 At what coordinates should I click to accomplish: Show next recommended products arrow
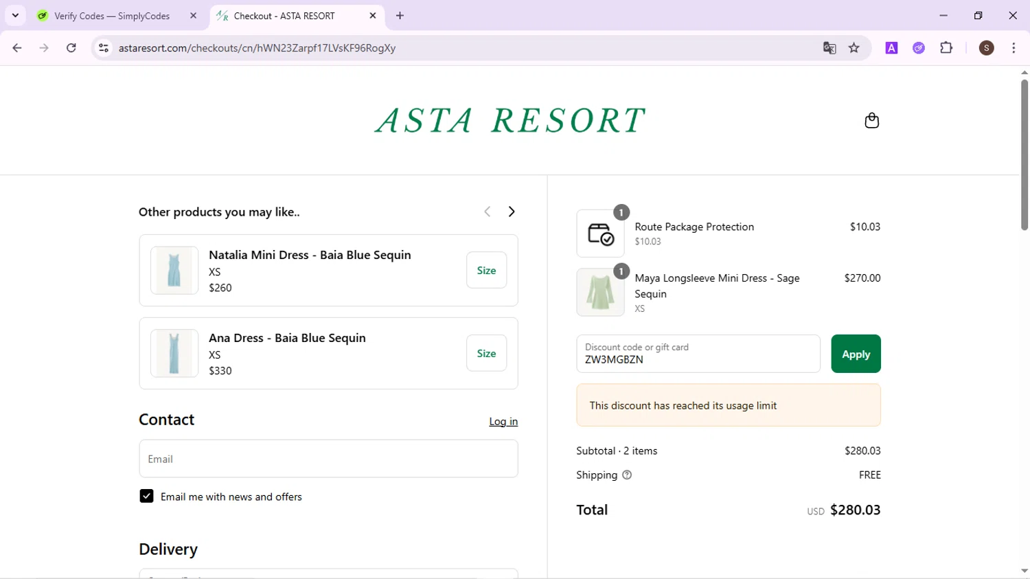coord(512,212)
